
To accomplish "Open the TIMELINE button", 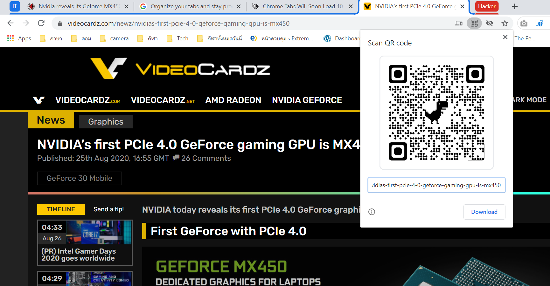I will (x=61, y=209).
